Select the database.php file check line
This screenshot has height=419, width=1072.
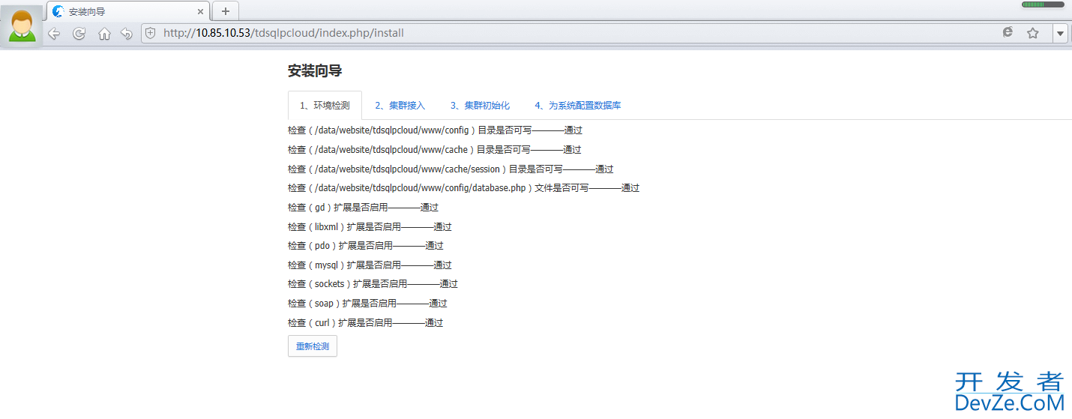coord(463,188)
